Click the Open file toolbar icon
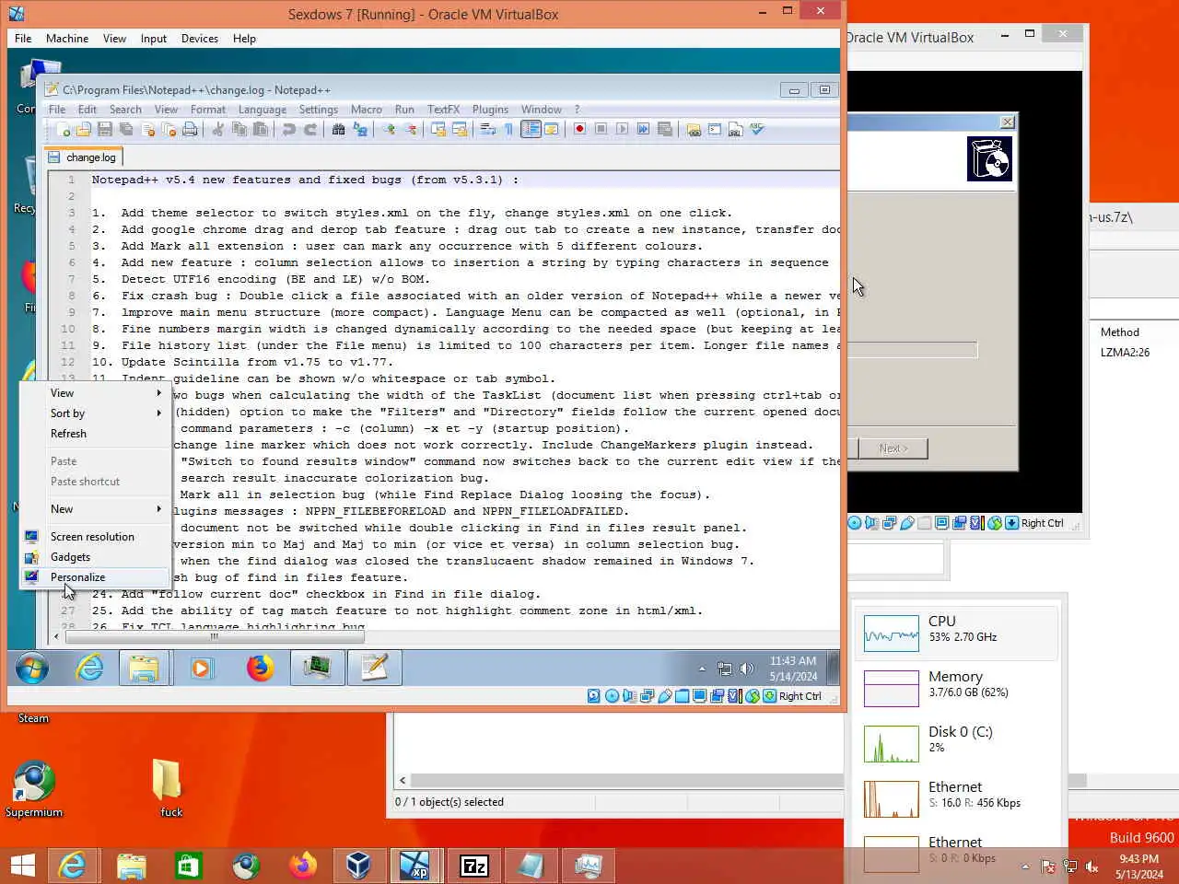1179x884 pixels. point(84,130)
